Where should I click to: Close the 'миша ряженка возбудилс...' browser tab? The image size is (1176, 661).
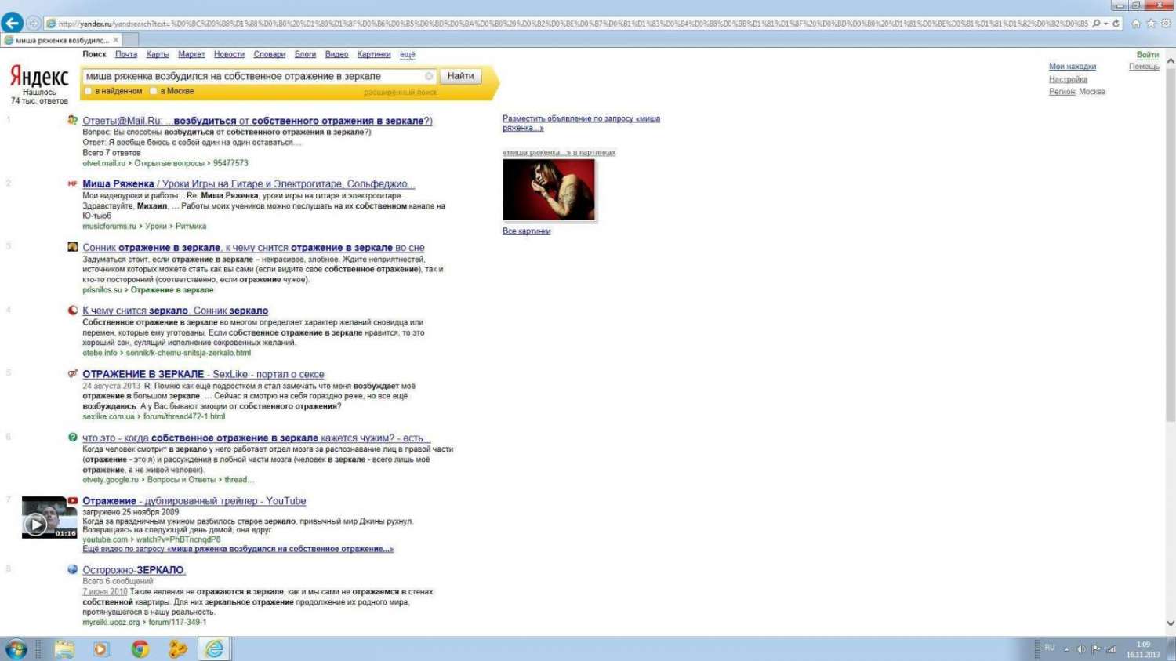116,40
